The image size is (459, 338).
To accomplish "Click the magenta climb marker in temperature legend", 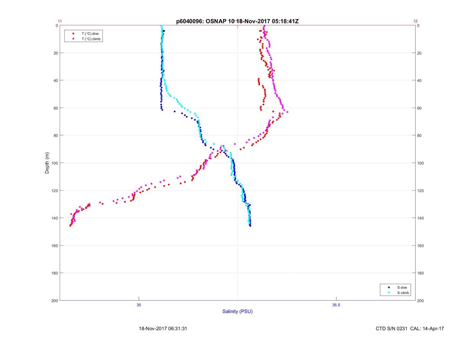I will tap(73, 39).
